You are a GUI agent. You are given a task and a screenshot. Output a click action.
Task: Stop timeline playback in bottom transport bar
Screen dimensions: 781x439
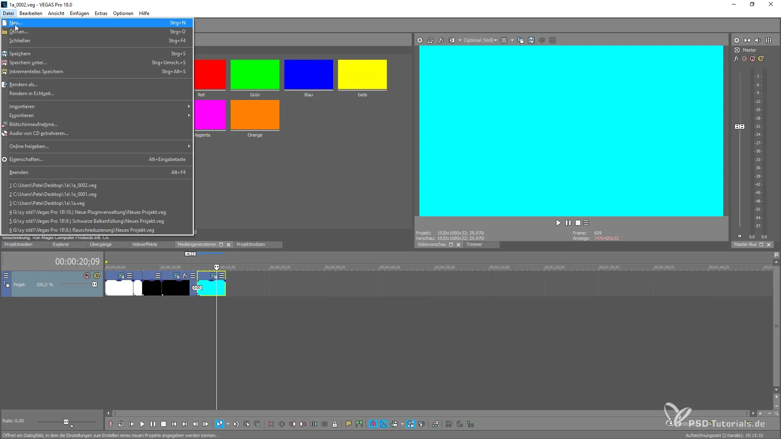[163, 424]
